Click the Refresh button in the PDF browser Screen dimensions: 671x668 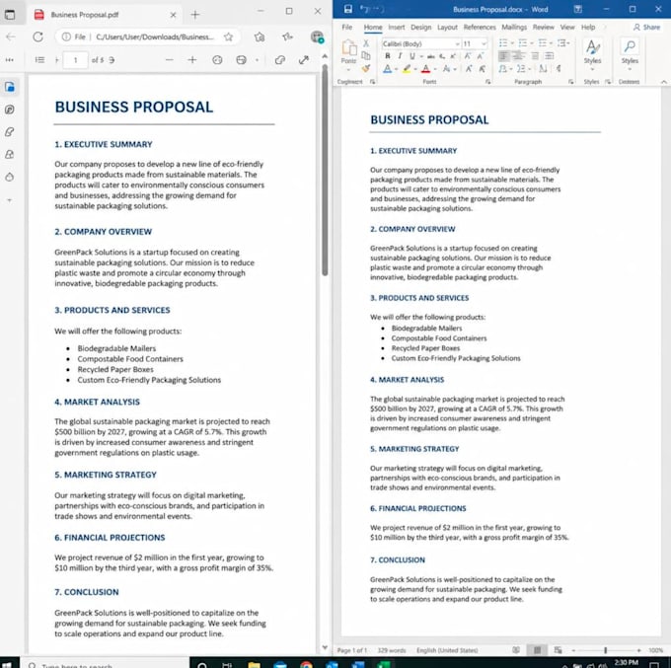[38, 37]
